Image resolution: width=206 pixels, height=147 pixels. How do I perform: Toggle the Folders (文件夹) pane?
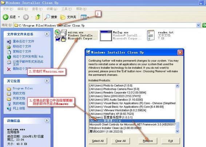pos(68,17)
